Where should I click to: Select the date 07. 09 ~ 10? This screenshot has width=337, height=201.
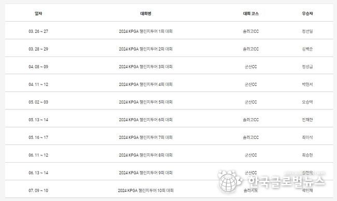38,191
